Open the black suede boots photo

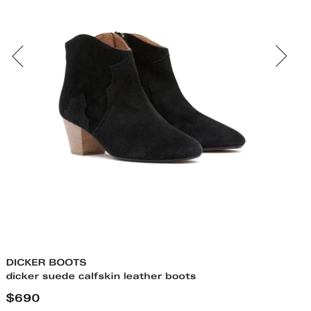click(x=152, y=97)
